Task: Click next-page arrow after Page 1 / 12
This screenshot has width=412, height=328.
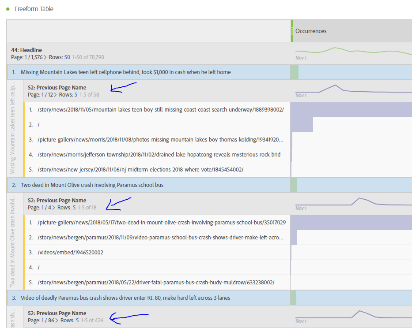Action: pos(56,95)
